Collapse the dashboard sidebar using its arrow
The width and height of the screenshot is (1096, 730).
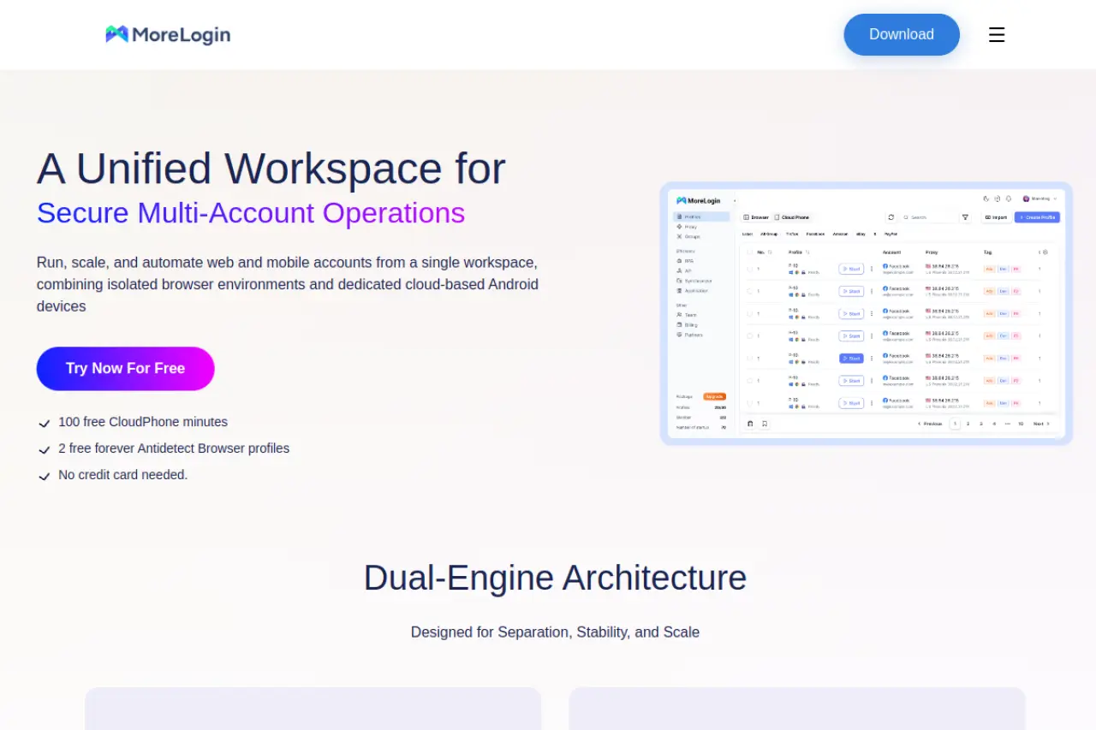point(735,200)
